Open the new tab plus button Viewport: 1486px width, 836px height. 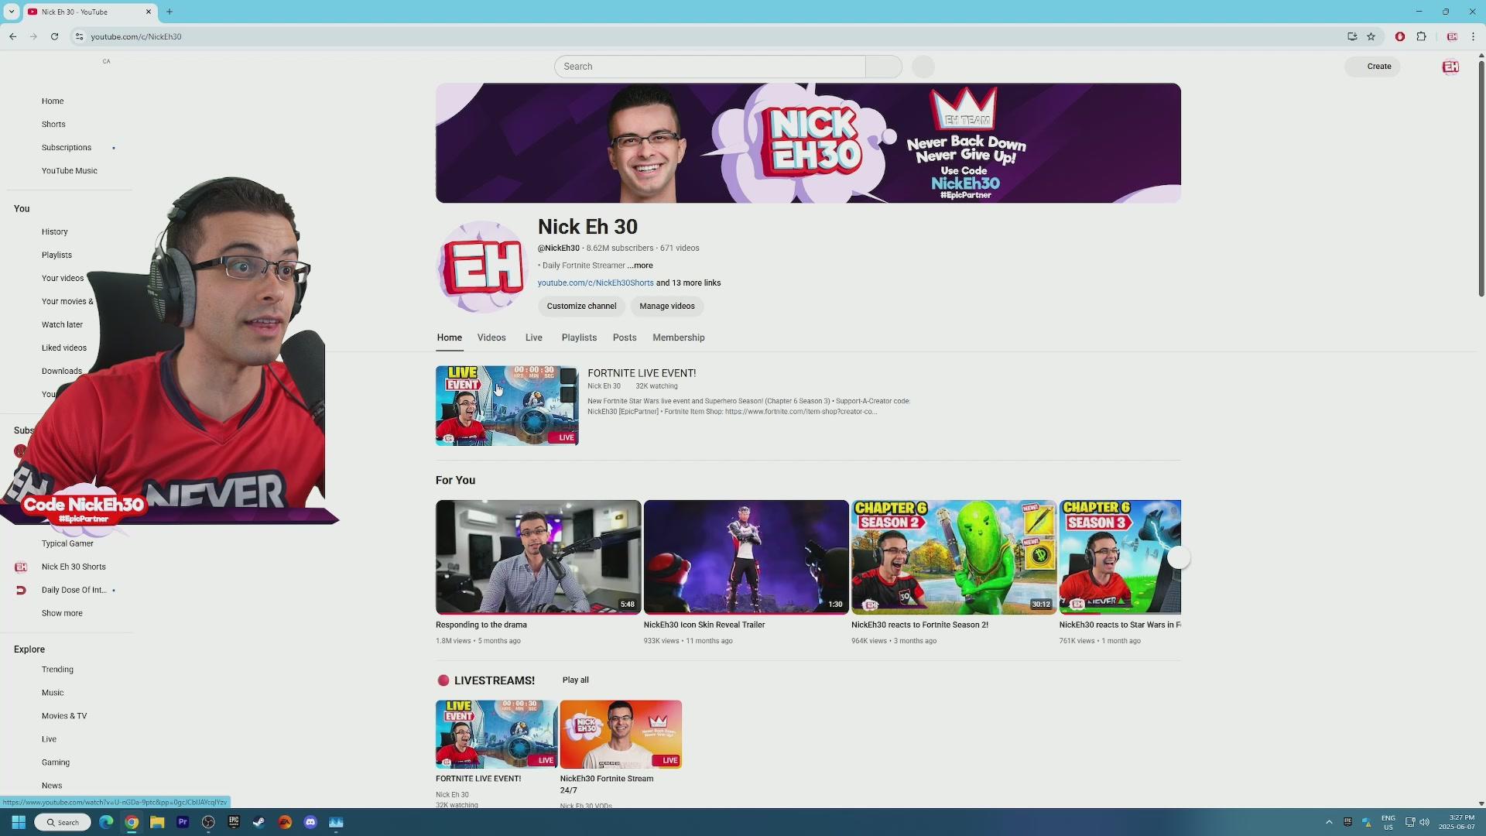169,12
